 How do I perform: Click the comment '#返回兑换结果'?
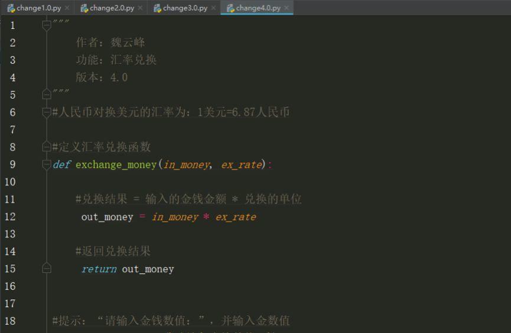113,251
